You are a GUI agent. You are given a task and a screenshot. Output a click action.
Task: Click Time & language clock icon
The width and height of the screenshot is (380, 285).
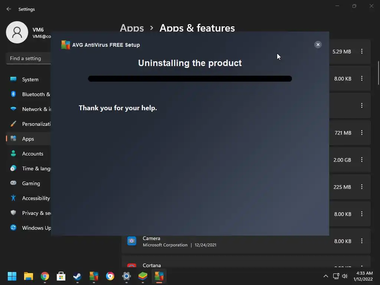pos(13,168)
